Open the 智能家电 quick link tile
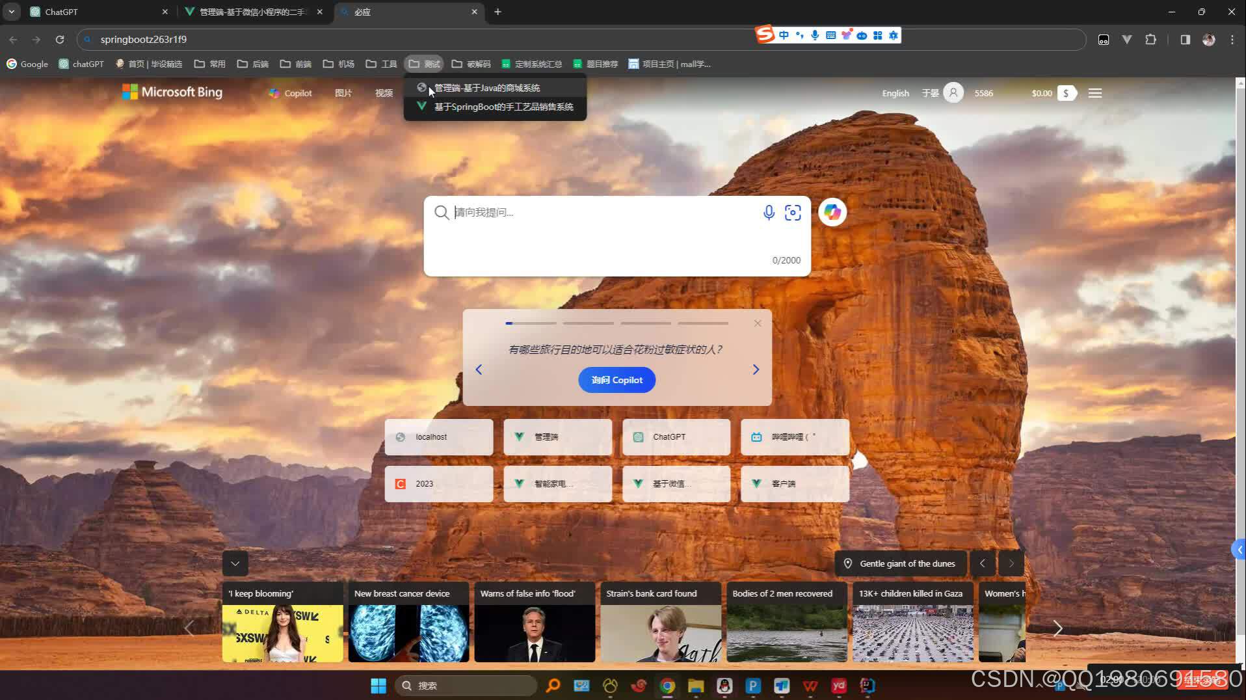 coord(557,484)
